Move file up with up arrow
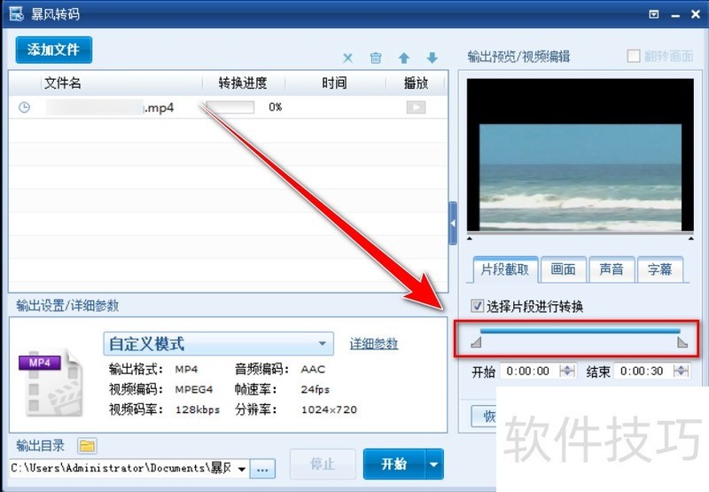The image size is (709, 492). [404, 58]
